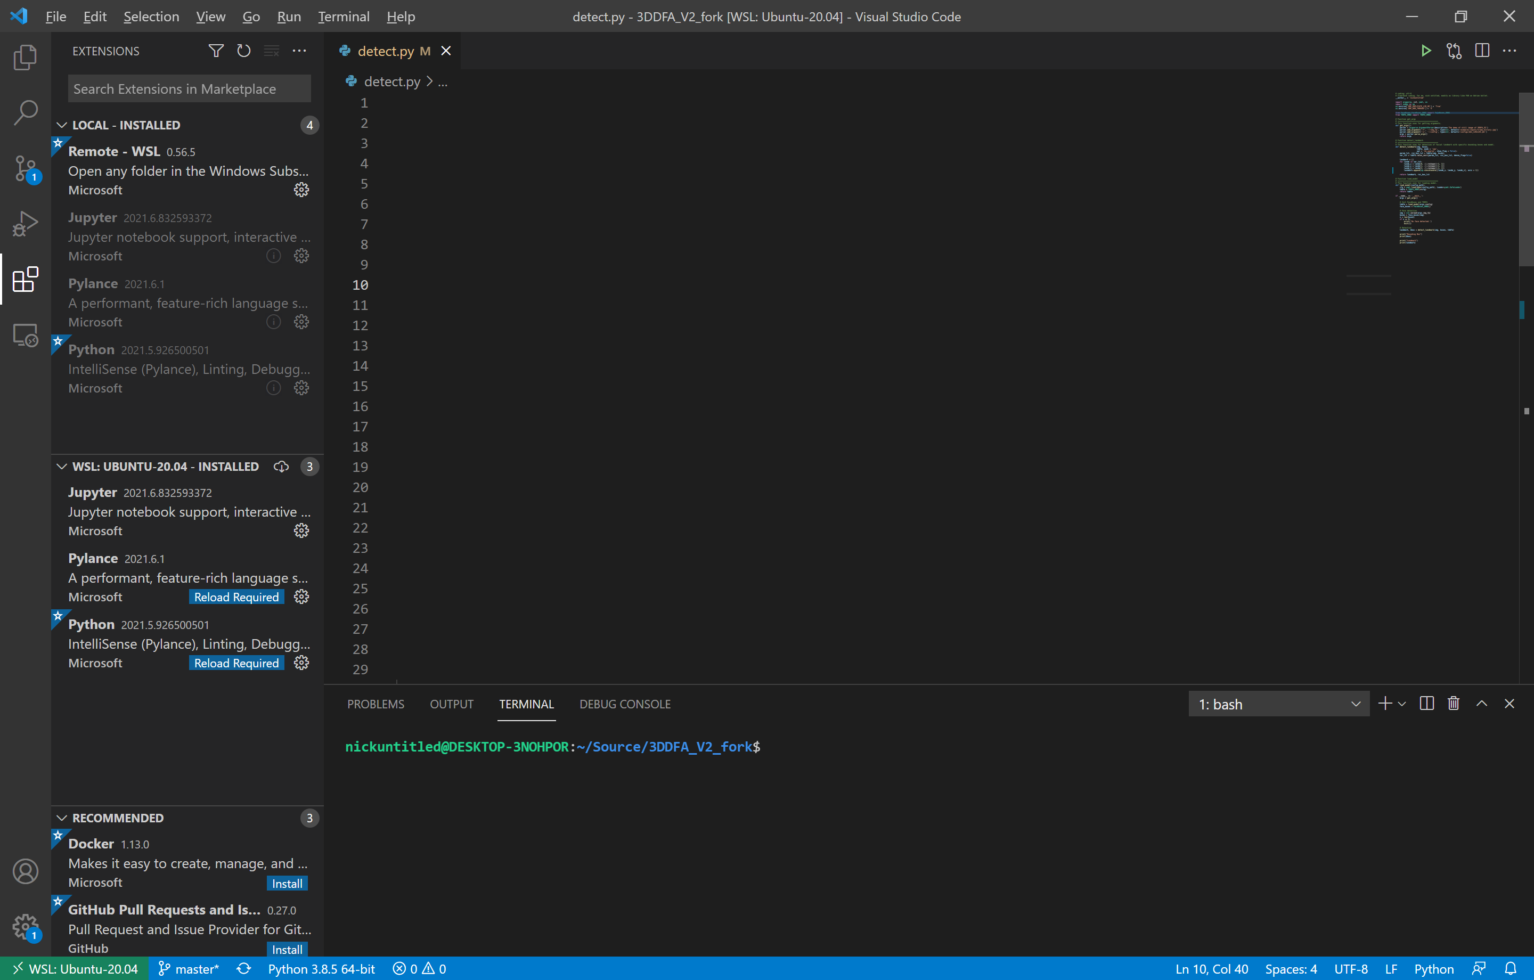Collapse the Local - Installed section

pyautogui.click(x=62, y=125)
